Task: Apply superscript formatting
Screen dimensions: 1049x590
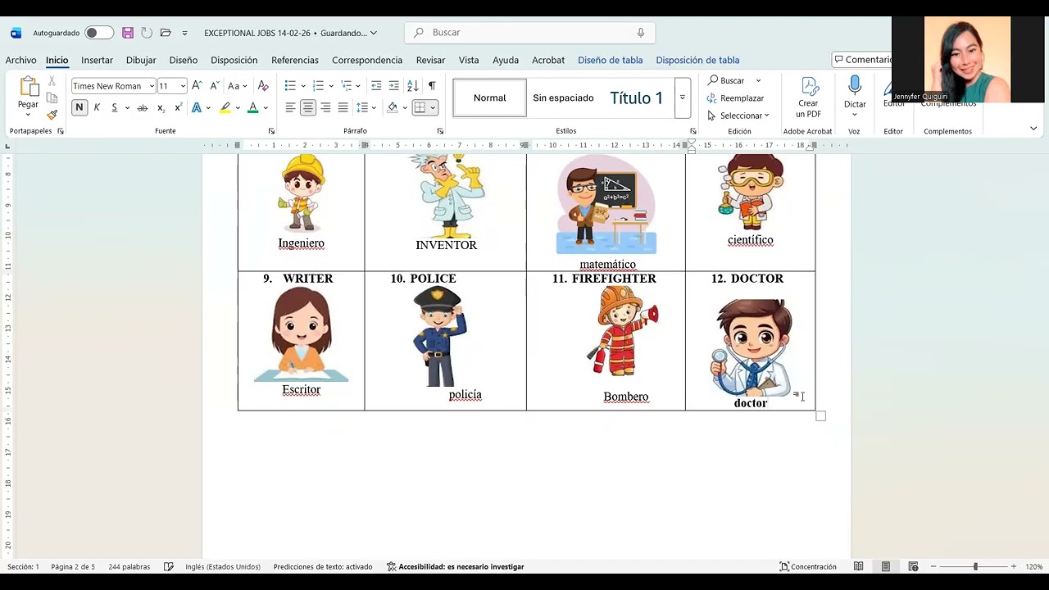Action: click(x=178, y=107)
